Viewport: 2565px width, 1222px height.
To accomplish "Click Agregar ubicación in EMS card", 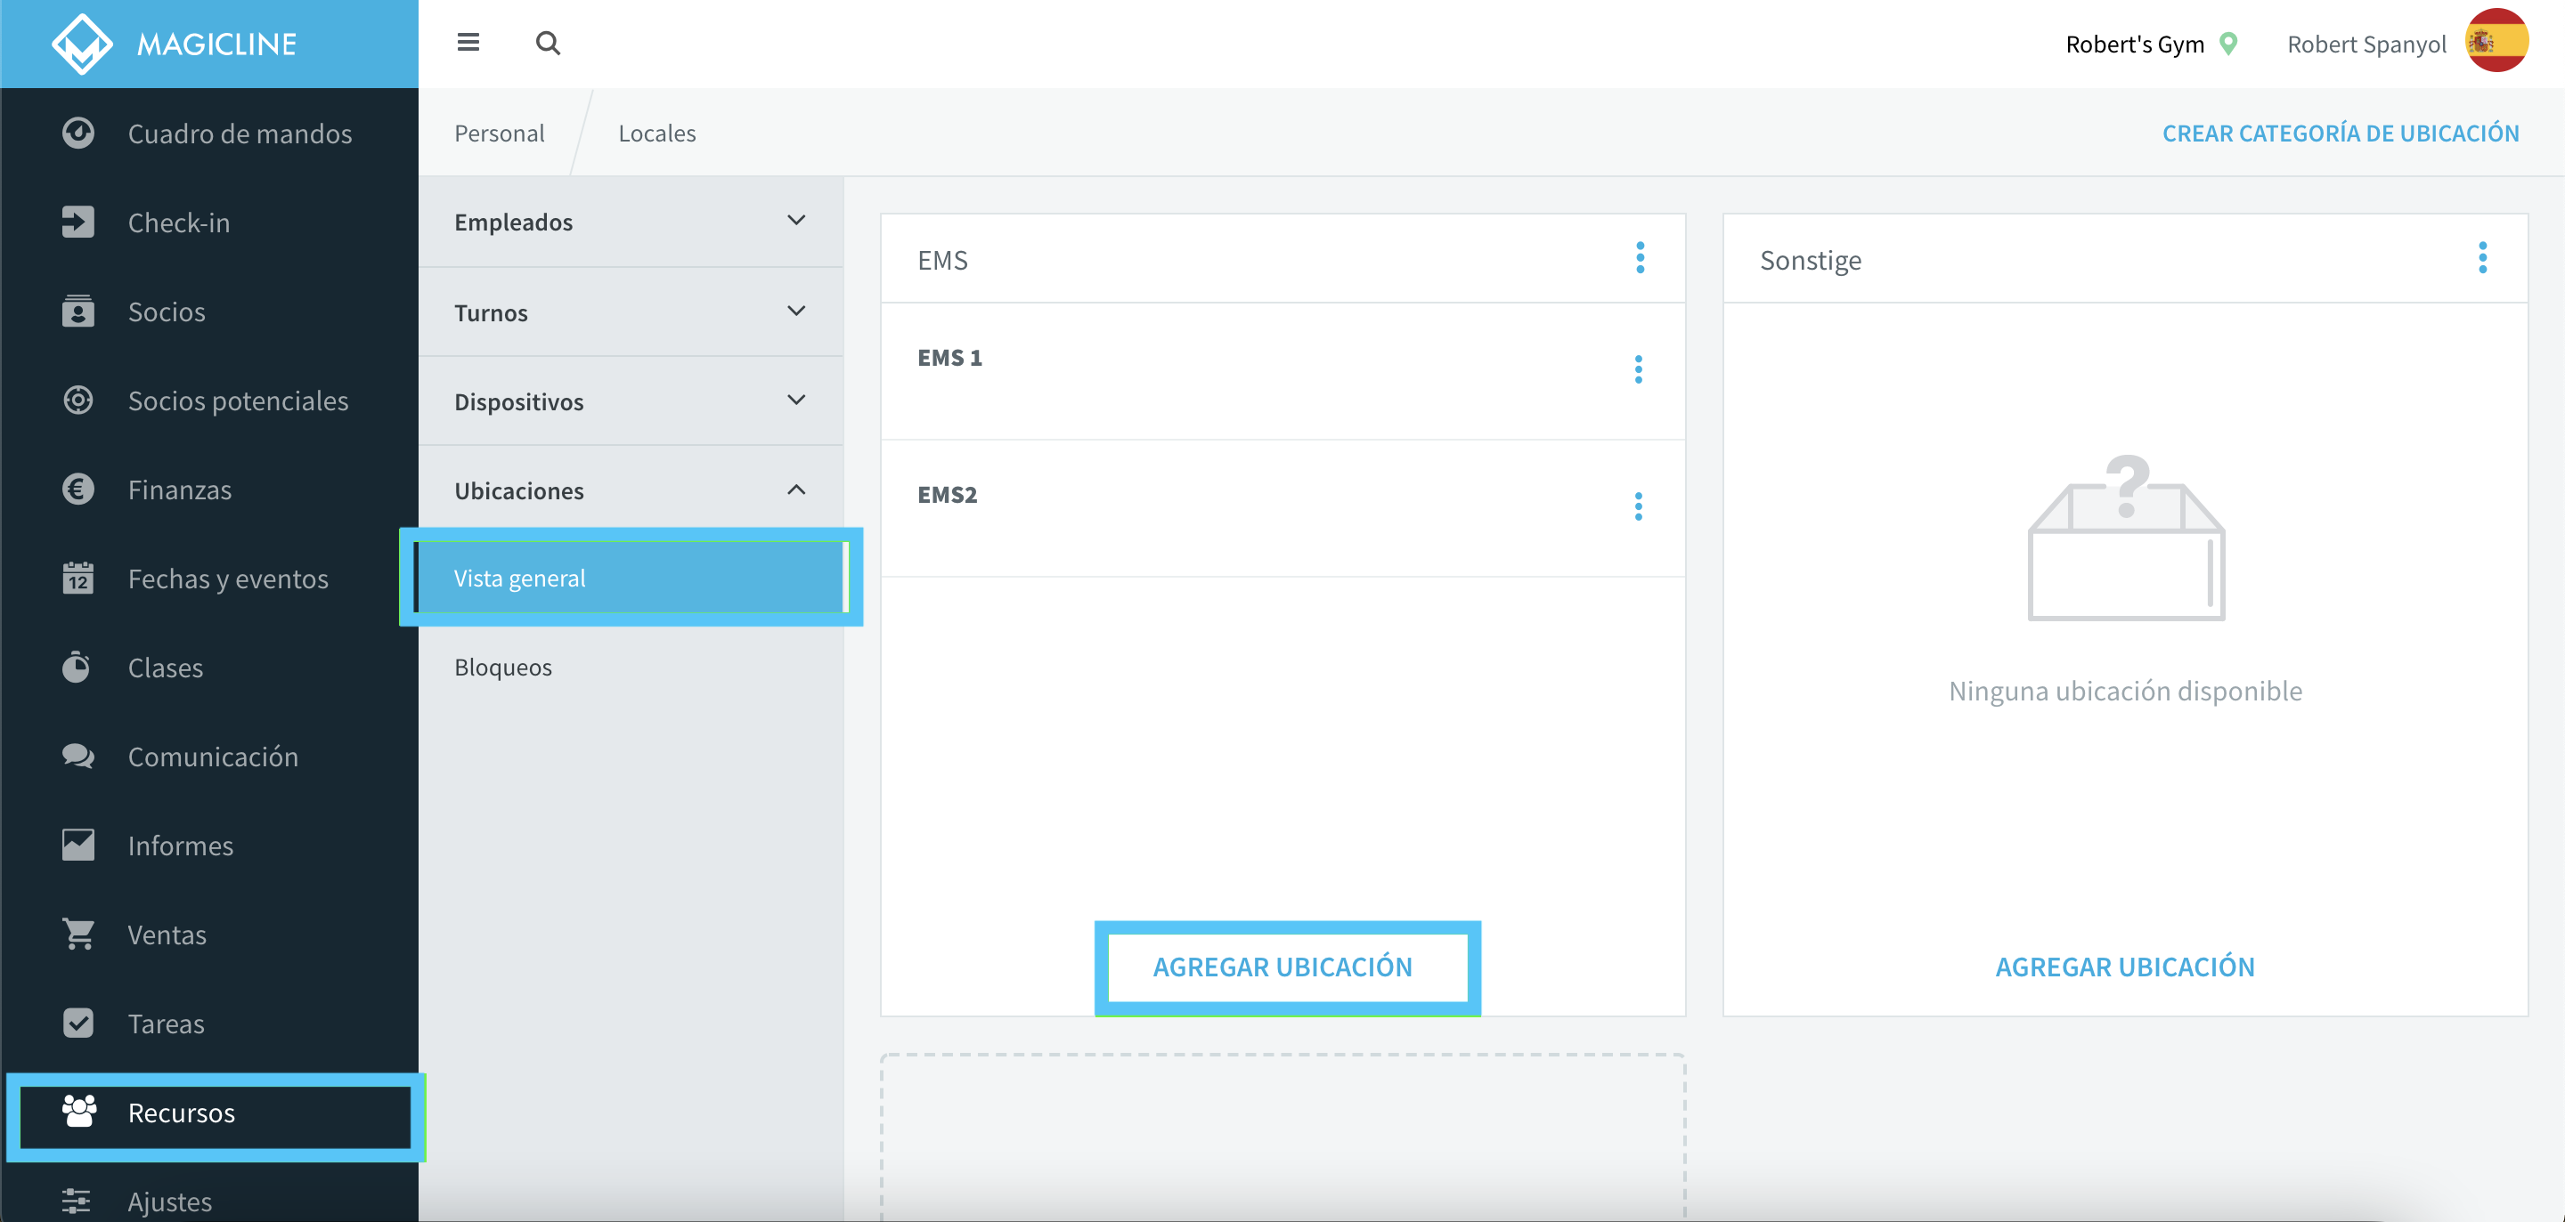I will point(1282,967).
